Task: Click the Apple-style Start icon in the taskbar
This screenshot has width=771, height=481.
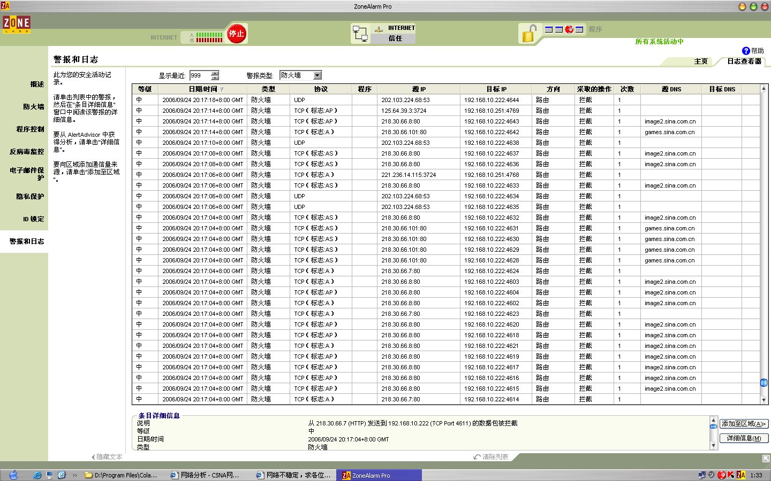Action: point(13,475)
